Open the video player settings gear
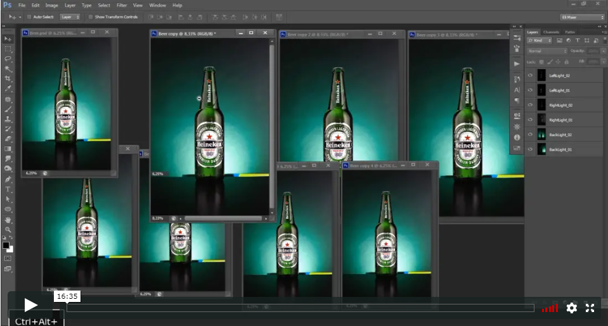608x326 pixels. click(572, 308)
